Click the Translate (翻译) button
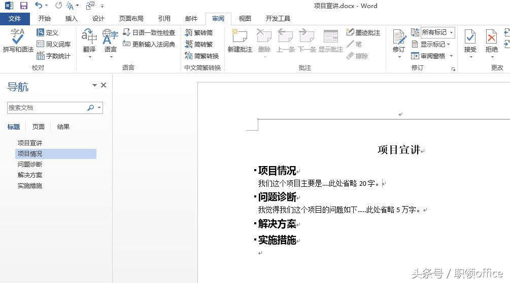This screenshot has width=510, height=283. (x=89, y=44)
